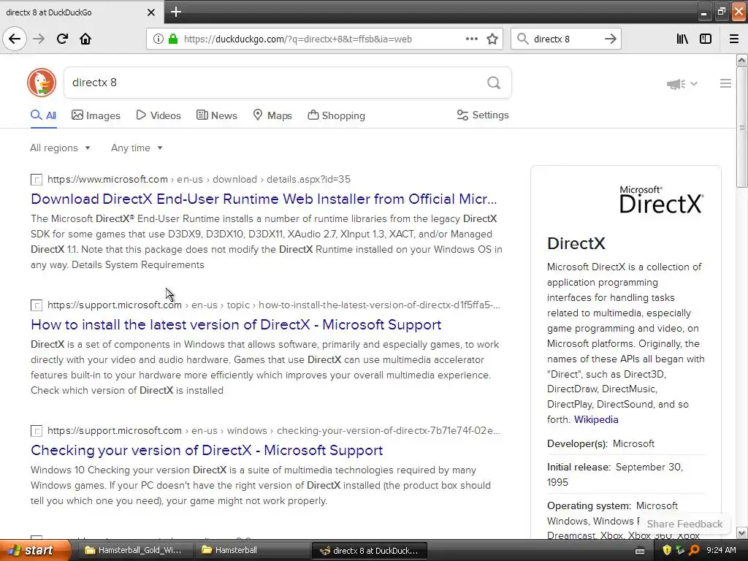Open the Library bookshelf icon
The width and height of the screenshot is (748, 561).
(x=682, y=39)
